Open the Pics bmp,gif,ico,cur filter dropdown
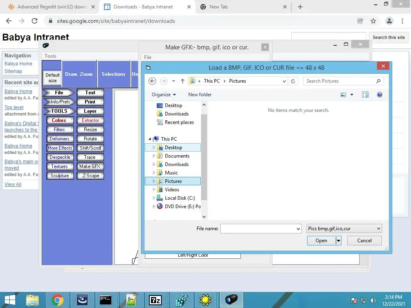The height and width of the screenshot is (308, 411). click(344, 229)
